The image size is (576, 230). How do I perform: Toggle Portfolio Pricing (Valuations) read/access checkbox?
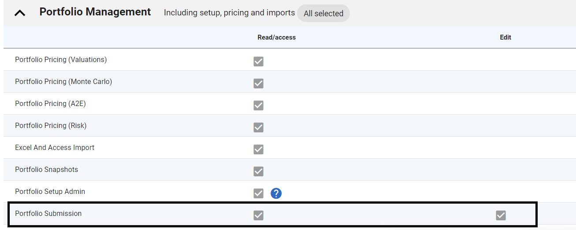259,62
